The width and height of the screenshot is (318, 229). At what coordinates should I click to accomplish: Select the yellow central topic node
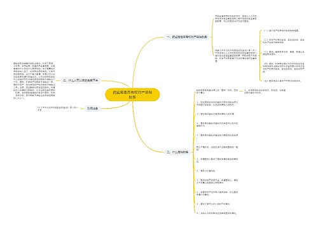[x=132, y=95]
